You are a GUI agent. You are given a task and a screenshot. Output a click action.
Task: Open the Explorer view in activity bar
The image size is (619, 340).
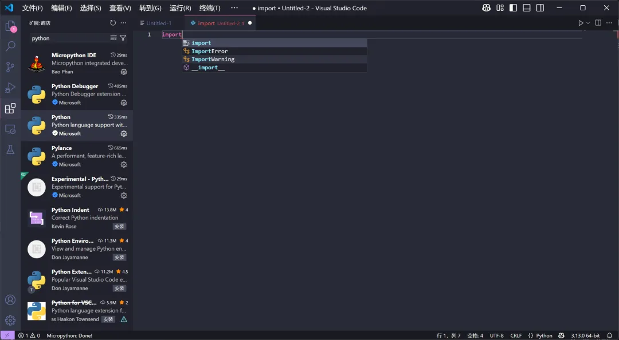click(10, 26)
